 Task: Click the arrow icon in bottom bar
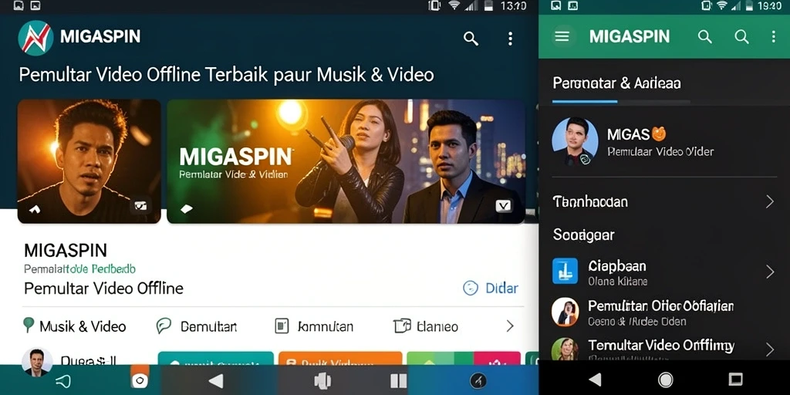tap(63, 381)
